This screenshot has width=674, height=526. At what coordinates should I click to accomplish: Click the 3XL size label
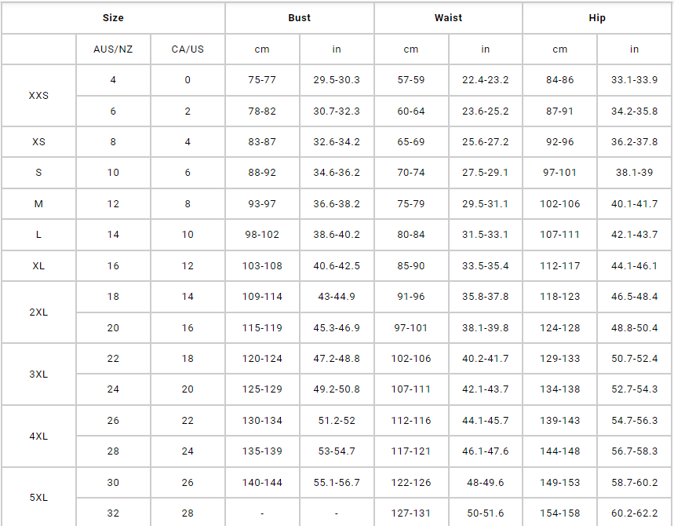coord(38,374)
